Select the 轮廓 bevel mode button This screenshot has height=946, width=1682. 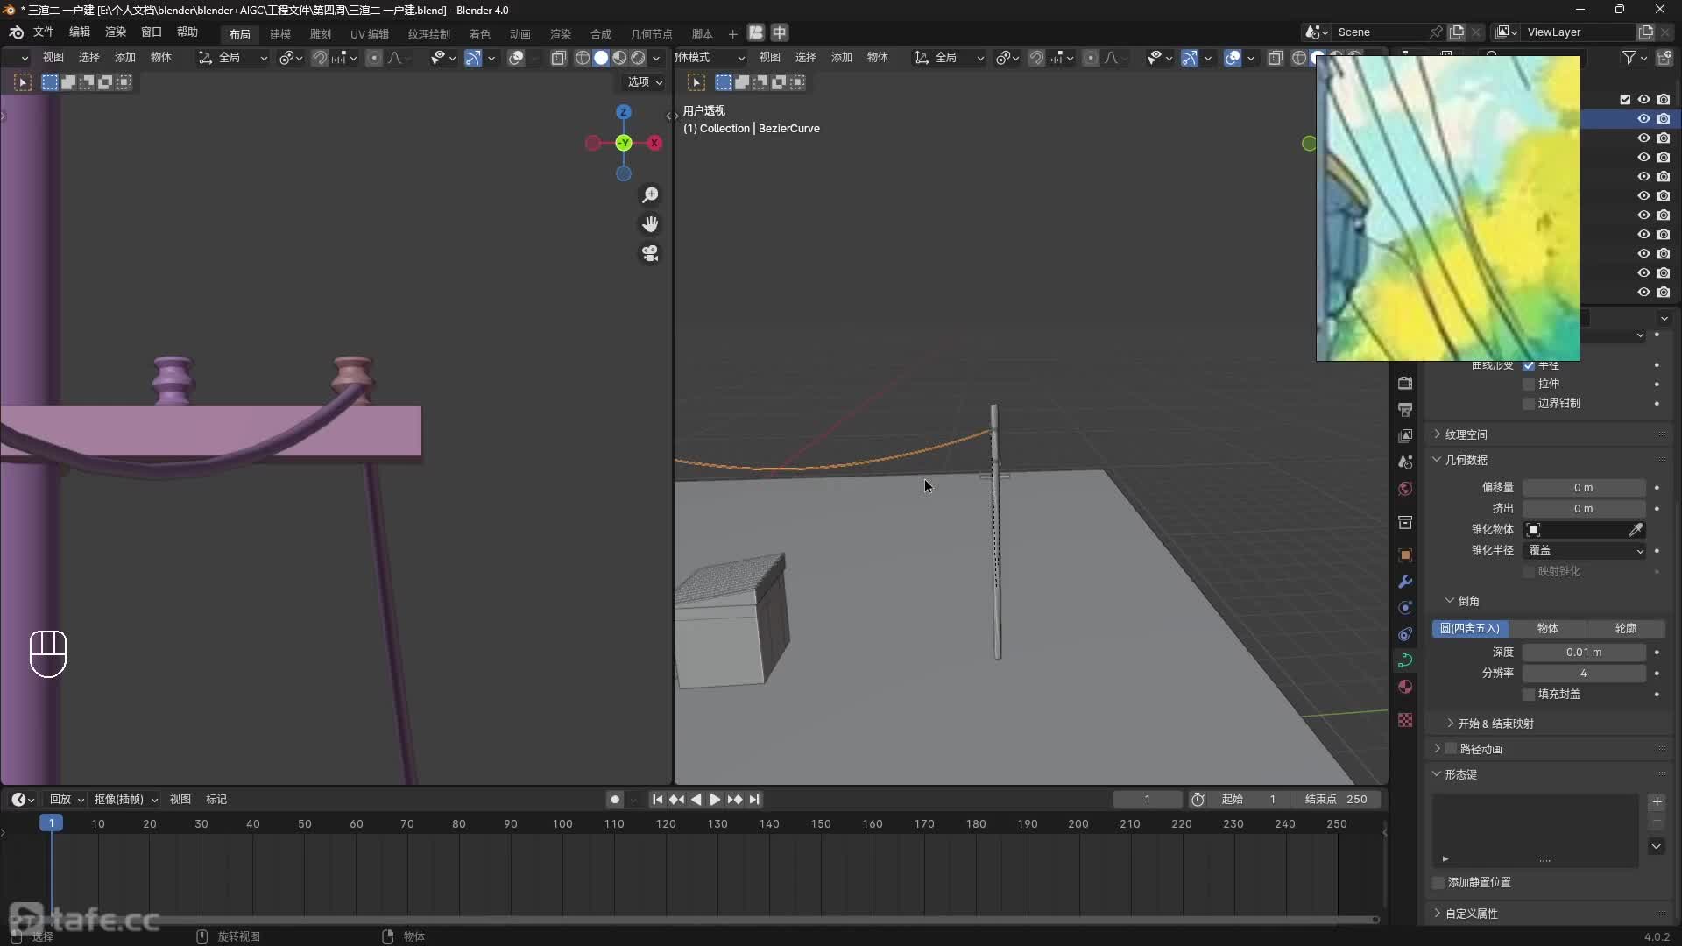(1625, 628)
